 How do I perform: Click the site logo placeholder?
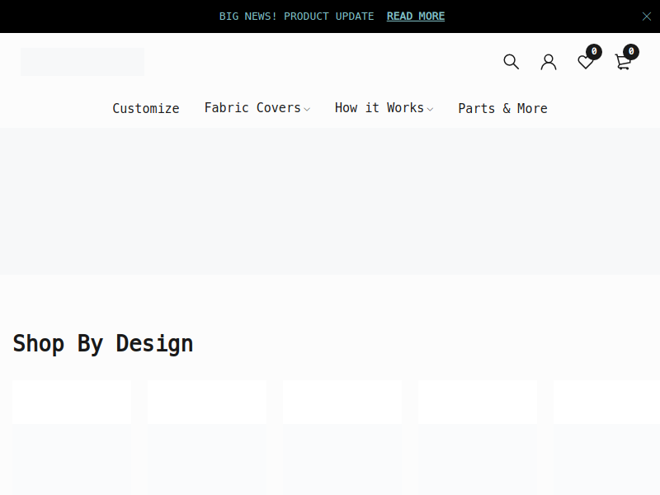click(82, 62)
